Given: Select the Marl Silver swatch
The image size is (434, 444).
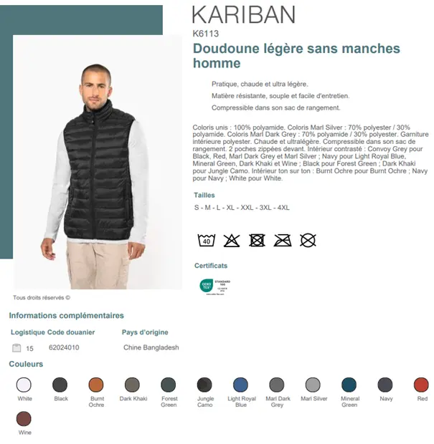Looking at the screenshot, I should click(x=313, y=385).
